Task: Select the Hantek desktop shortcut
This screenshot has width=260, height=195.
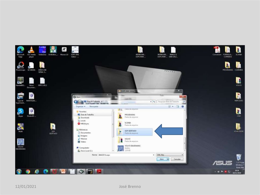Action: (20, 82)
